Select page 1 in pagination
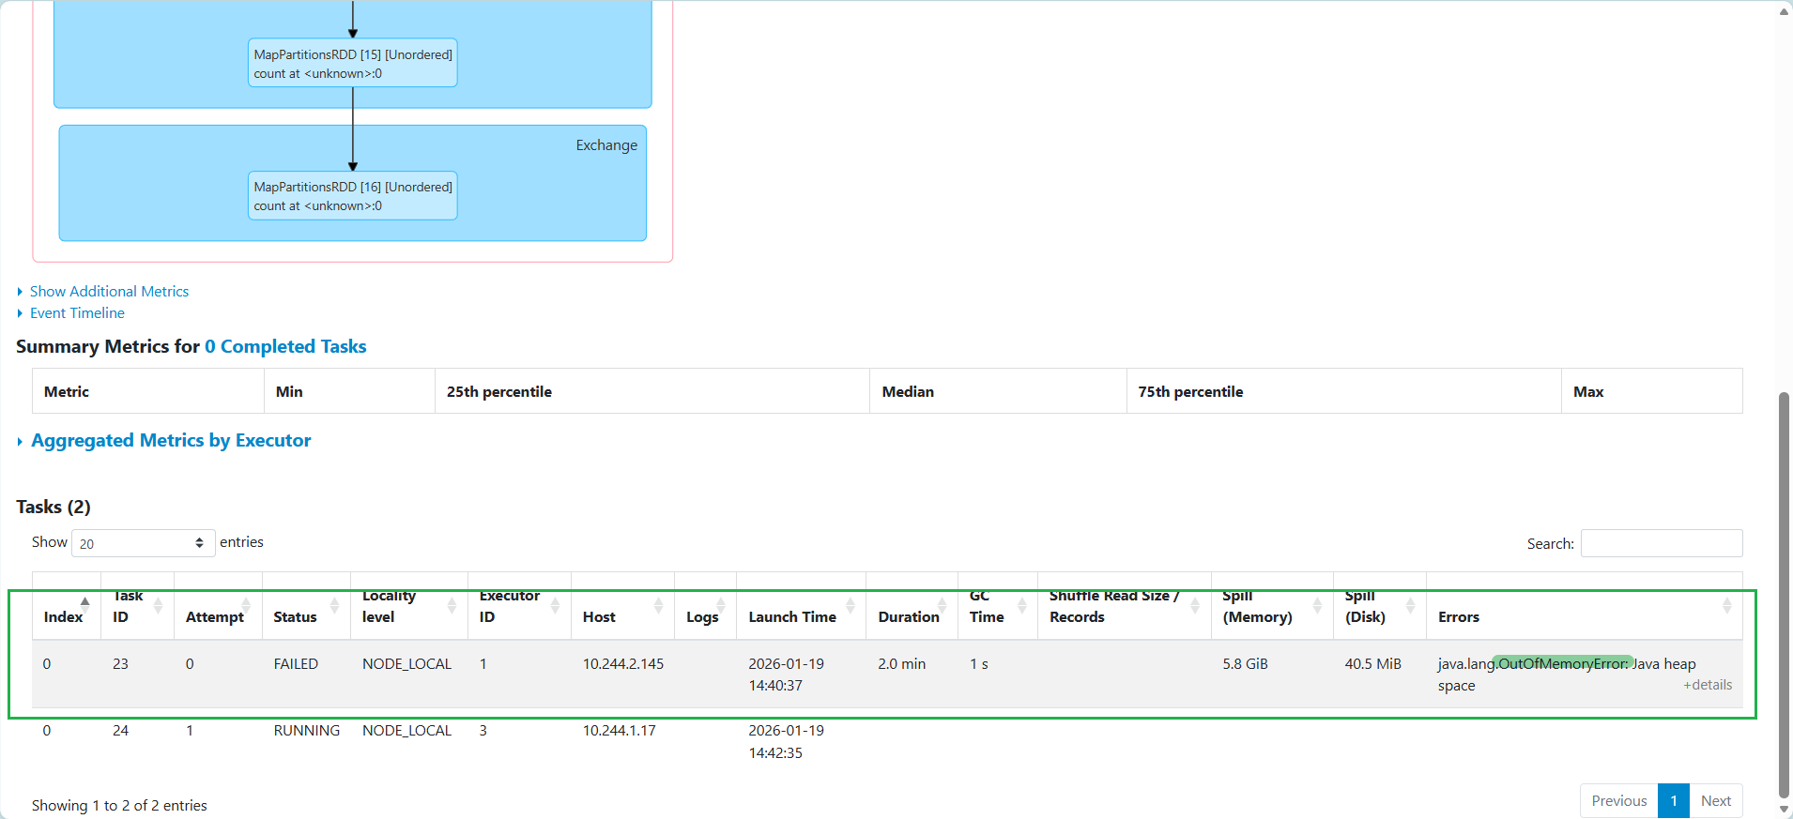Image resolution: width=1793 pixels, height=819 pixels. (x=1673, y=801)
